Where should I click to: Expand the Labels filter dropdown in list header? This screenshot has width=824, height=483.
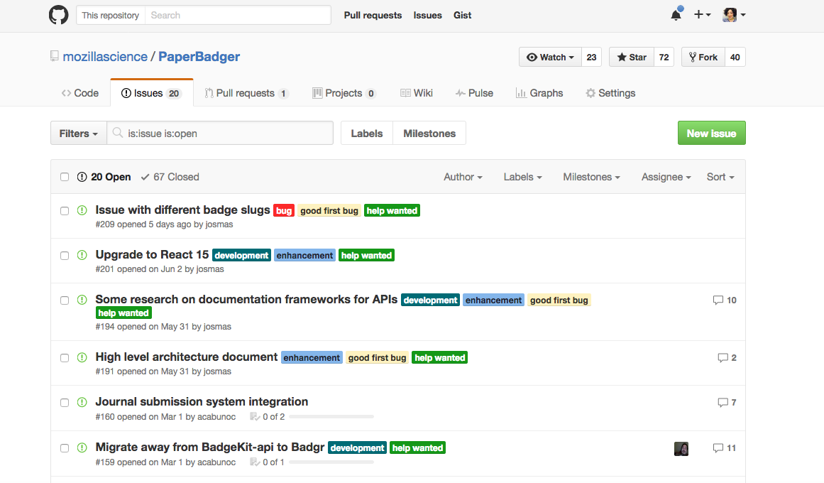[523, 177]
